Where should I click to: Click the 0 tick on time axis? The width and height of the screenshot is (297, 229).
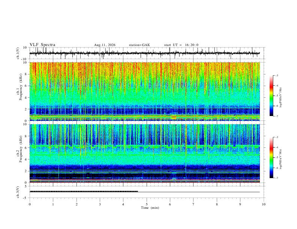pos(30,204)
